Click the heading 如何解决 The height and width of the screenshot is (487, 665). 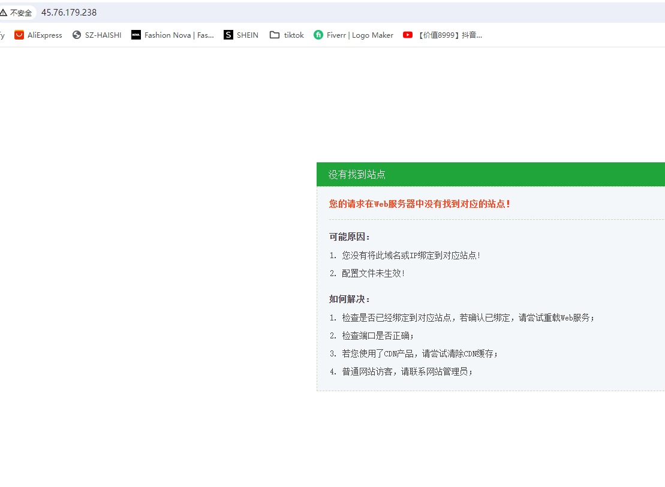(350, 300)
